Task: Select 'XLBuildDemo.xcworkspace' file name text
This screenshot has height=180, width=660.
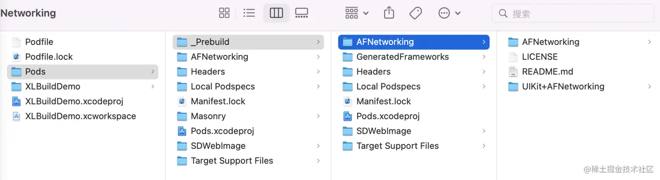Action: pos(81,116)
